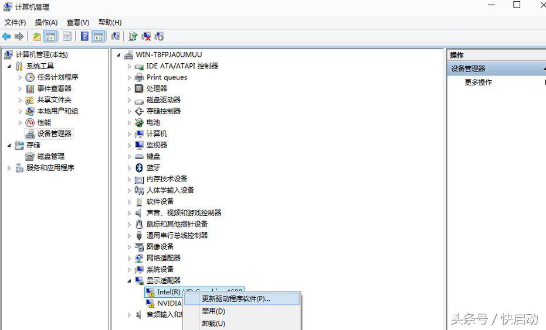Select the Intel(R) display adapter entry
Screen dimensions: 546x330
(x=194, y=292)
